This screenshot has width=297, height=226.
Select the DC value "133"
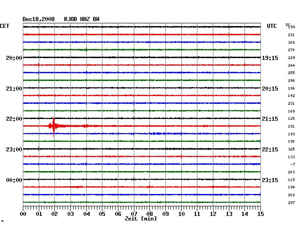tap(292, 157)
